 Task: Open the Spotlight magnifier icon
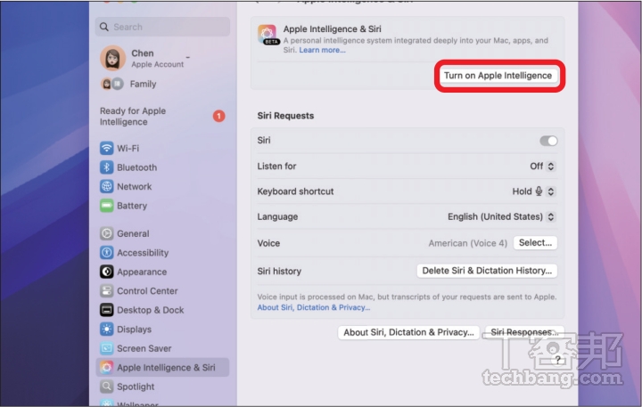pyautogui.click(x=106, y=387)
